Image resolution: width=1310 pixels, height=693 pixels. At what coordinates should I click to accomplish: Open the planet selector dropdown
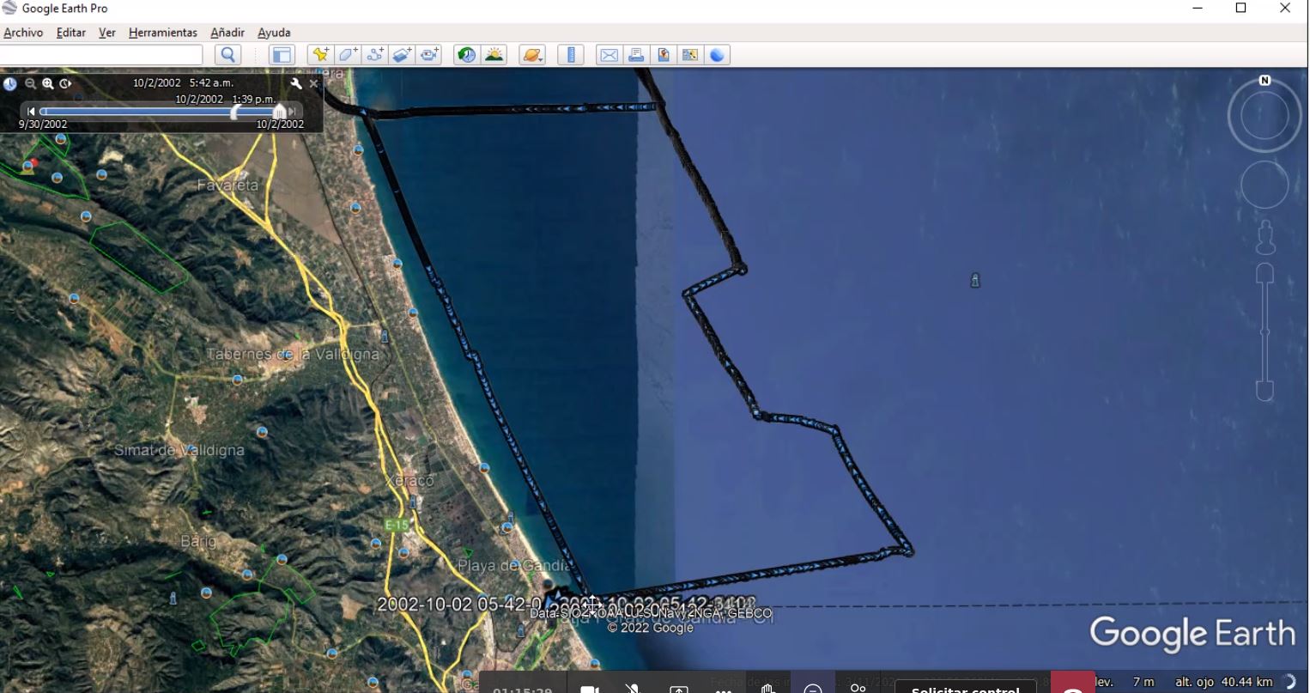click(532, 55)
